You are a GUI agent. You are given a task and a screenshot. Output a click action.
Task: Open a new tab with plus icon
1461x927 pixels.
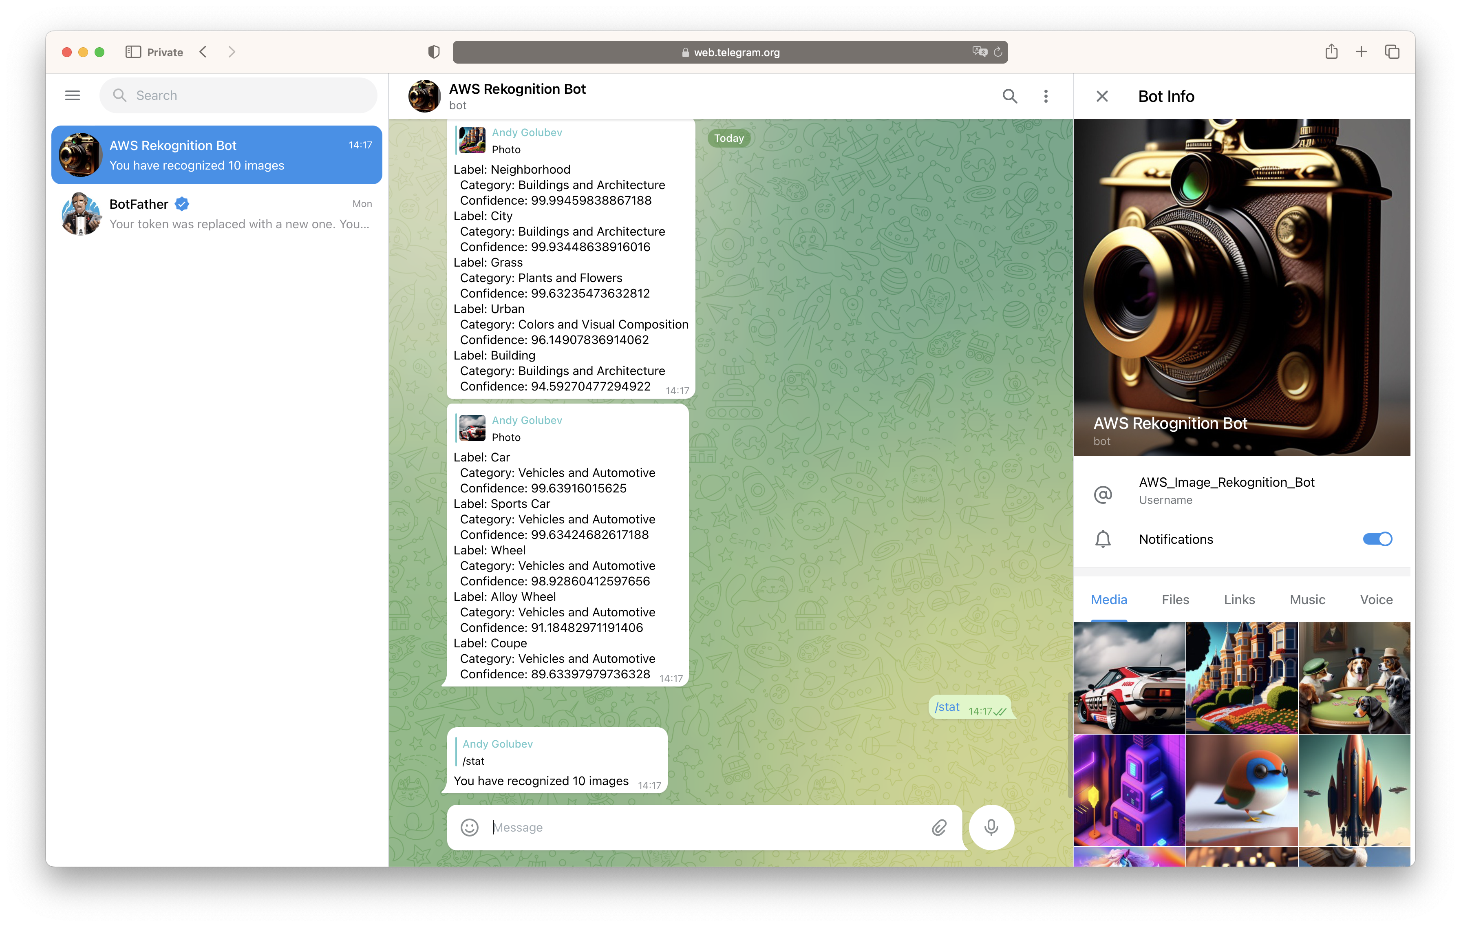(x=1361, y=51)
